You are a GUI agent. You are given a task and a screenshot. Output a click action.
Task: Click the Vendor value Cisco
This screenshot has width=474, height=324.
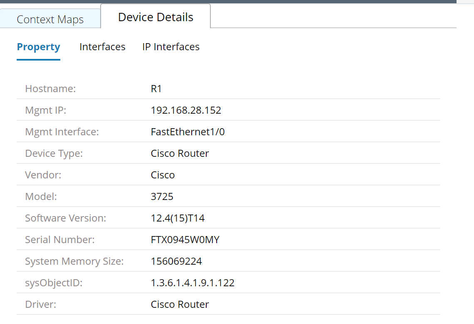[x=163, y=175]
